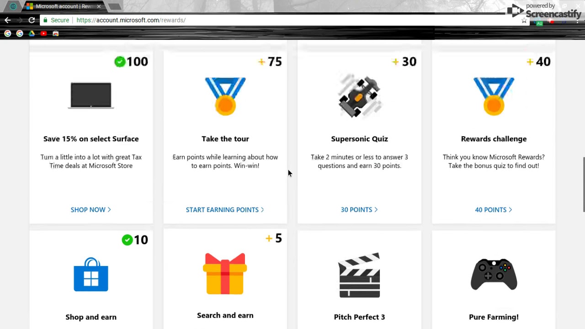Image resolution: width=585 pixels, height=329 pixels.
Task: Open second Google bookmark icon
Action: coord(20,33)
